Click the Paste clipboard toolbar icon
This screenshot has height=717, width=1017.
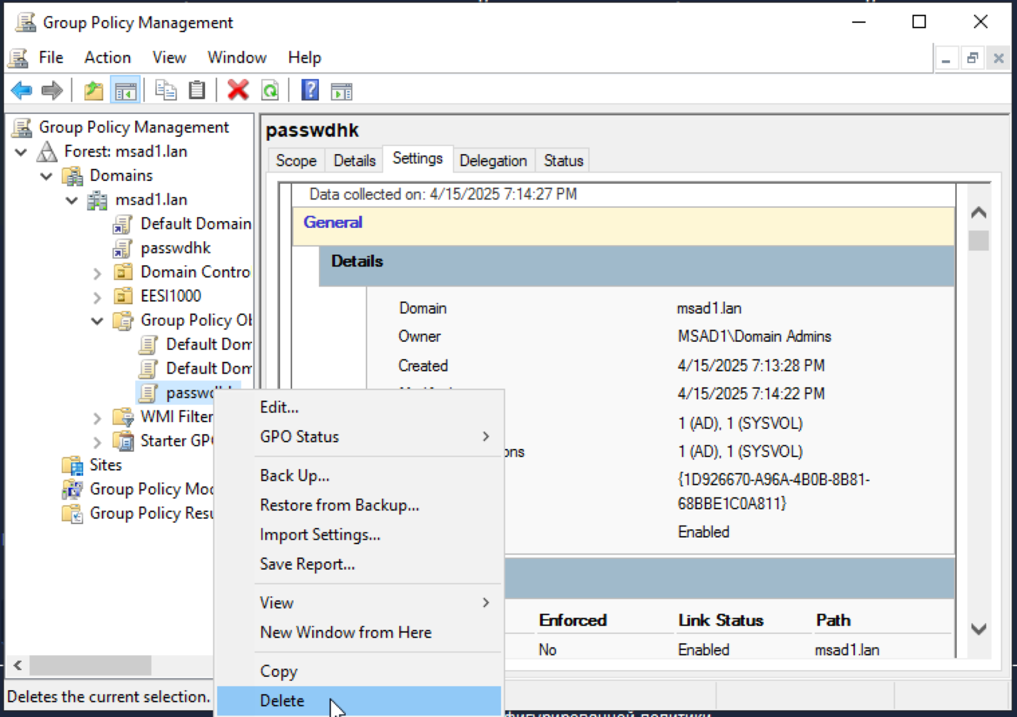pos(197,90)
